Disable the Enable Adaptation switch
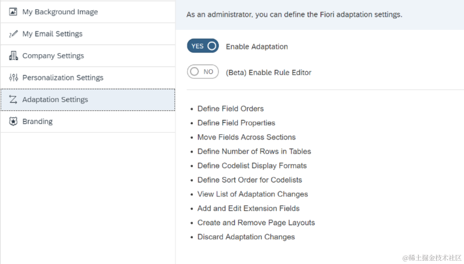 point(203,46)
